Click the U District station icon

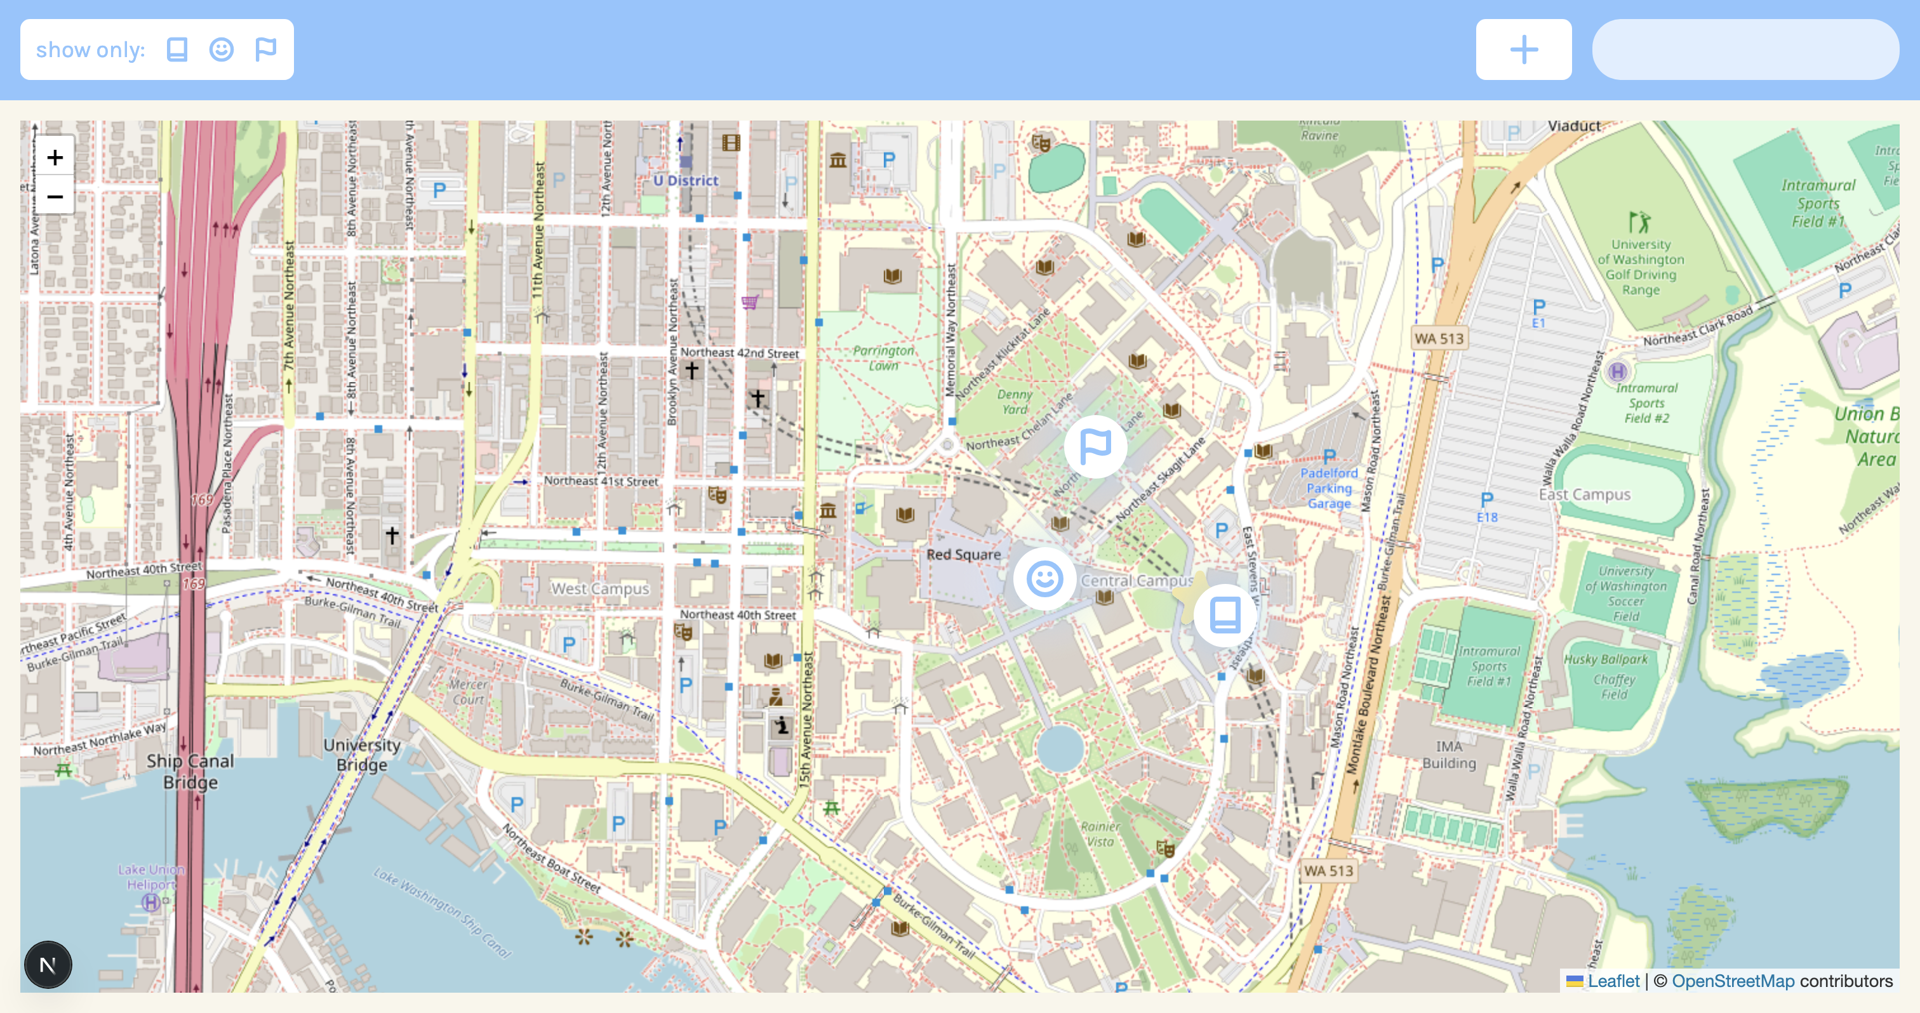[x=686, y=161]
